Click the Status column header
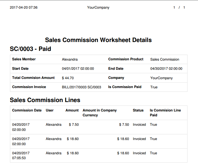This screenshot has width=198, height=168. click(138, 110)
